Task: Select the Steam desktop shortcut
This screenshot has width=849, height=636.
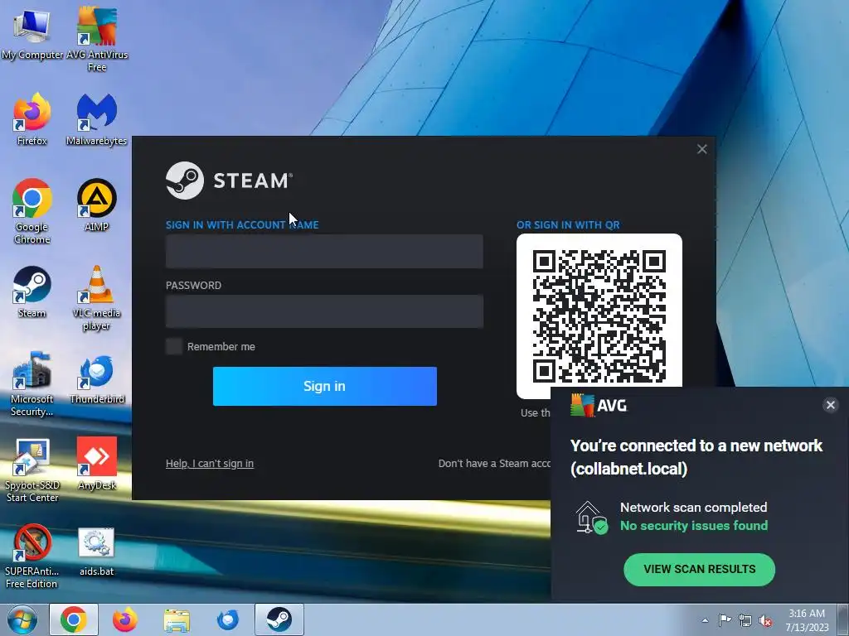Action: click(32, 292)
